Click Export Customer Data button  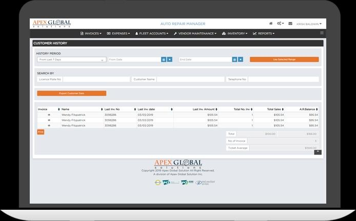[71, 93]
